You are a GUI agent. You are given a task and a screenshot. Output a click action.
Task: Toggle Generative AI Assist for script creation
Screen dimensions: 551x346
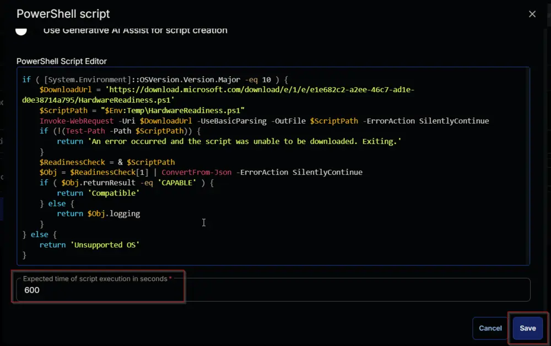21,30
